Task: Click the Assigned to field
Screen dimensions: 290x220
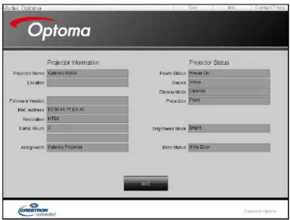Action: click(x=87, y=148)
